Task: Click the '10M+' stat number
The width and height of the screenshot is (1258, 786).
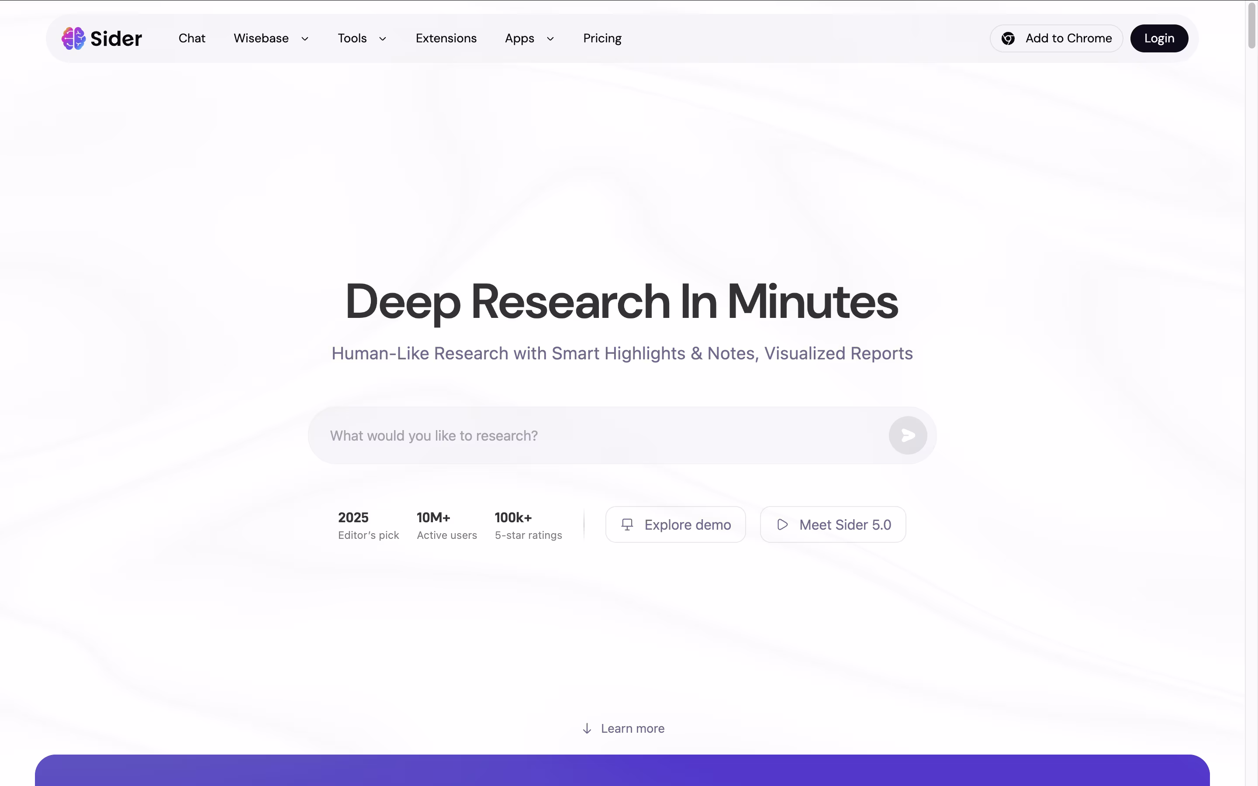Action: tap(434, 518)
